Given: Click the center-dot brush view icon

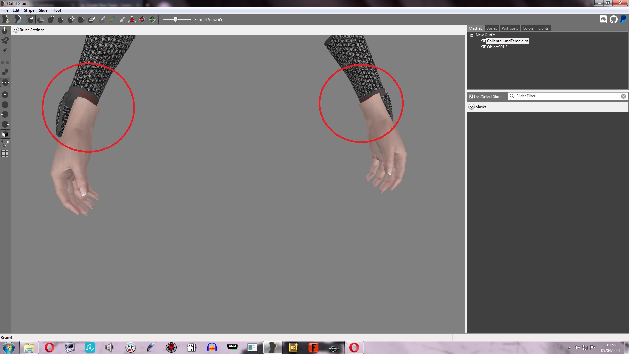Looking at the screenshot, I should pos(5,95).
